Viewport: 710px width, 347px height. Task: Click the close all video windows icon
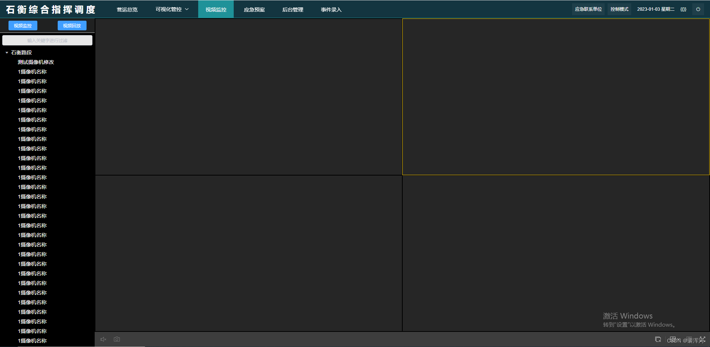click(x=658, y=339)
